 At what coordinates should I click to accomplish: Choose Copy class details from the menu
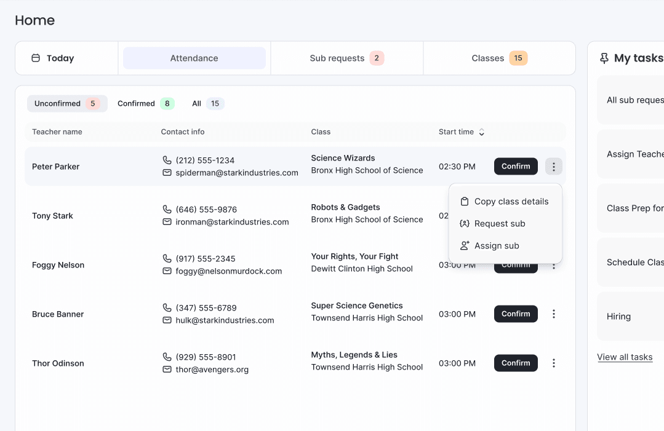point(506,201)
